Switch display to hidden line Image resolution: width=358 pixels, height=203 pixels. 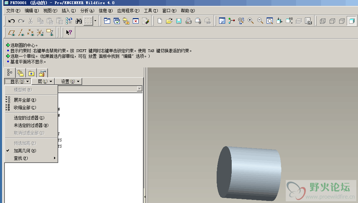[332, 21]
